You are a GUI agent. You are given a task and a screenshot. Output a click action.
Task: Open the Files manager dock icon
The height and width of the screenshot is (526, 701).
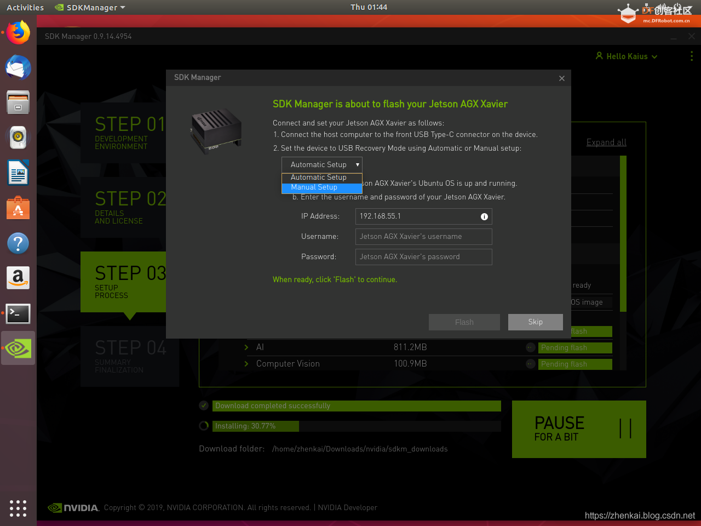tap(18, 102)
